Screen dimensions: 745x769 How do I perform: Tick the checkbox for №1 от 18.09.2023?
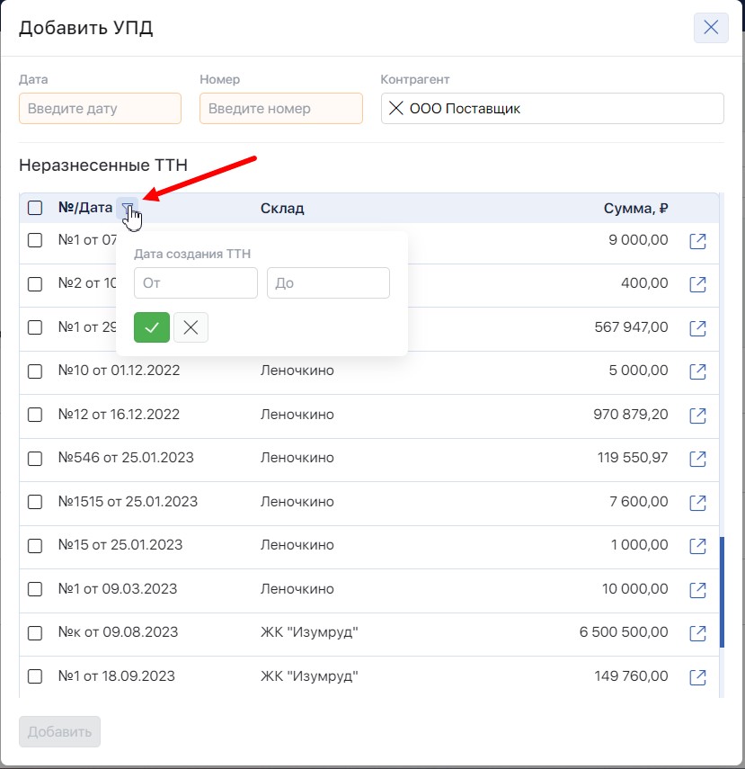[35, 676]
